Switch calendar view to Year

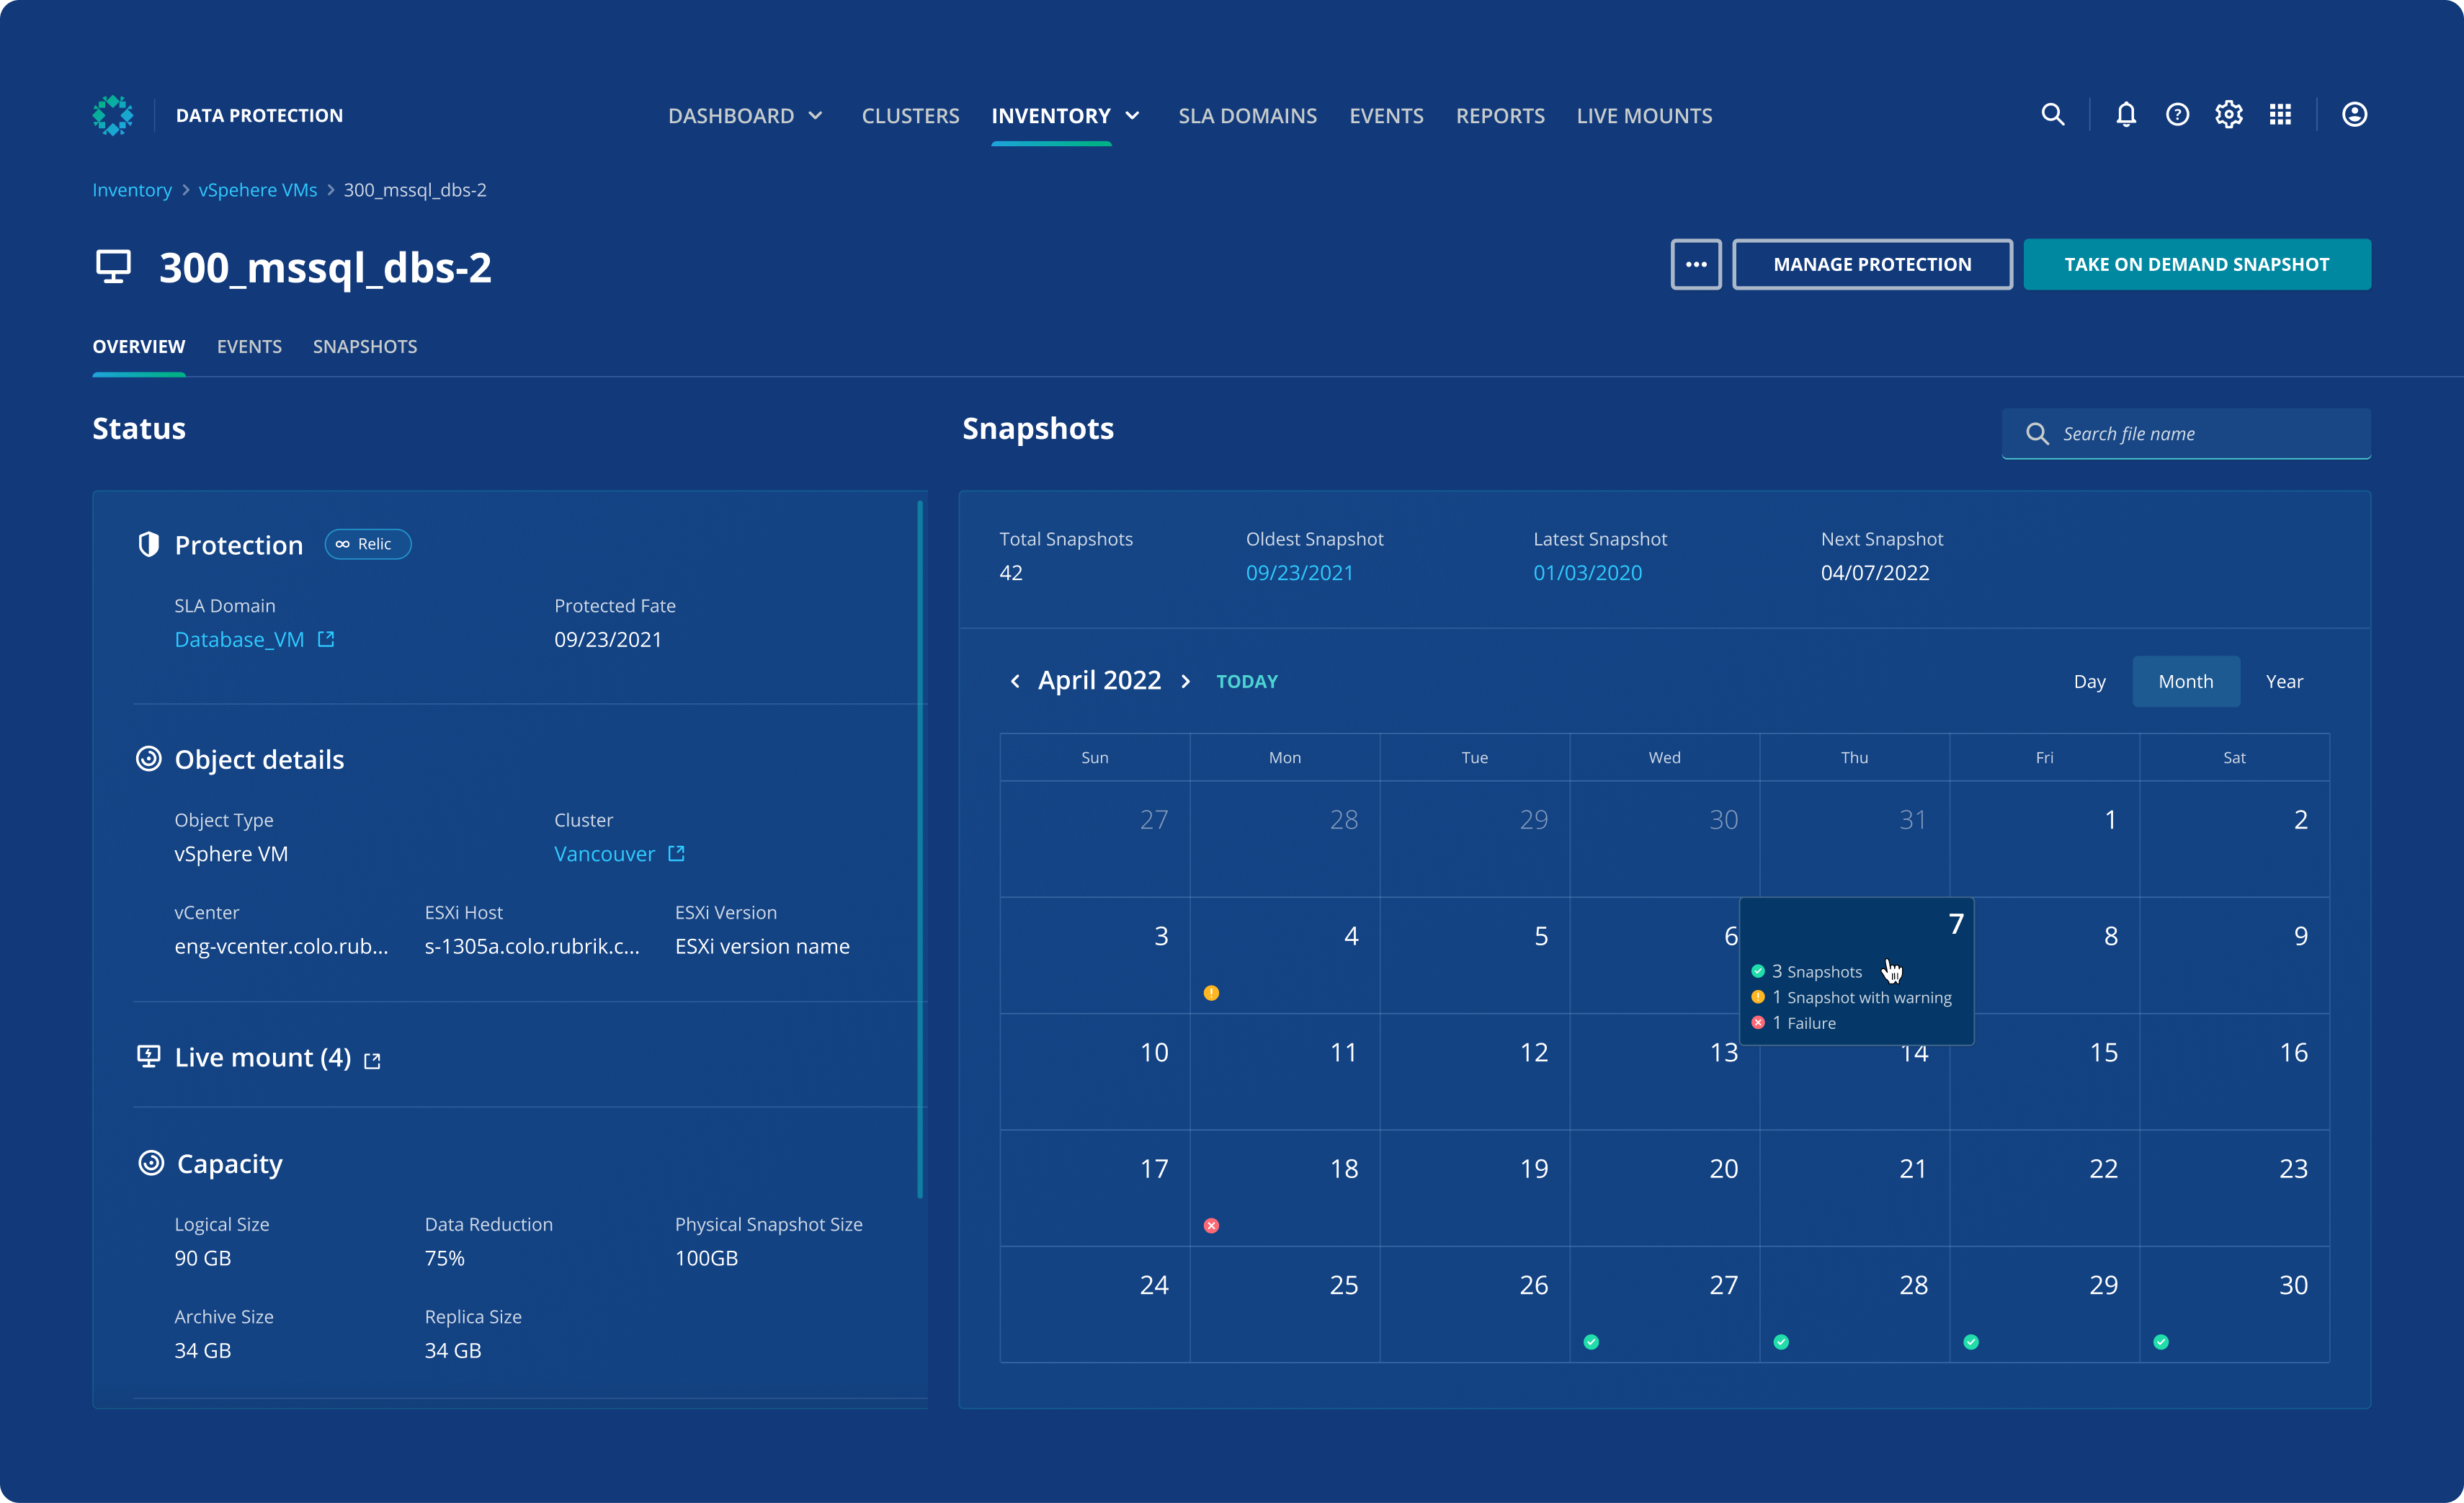[x=2285, y=681]
